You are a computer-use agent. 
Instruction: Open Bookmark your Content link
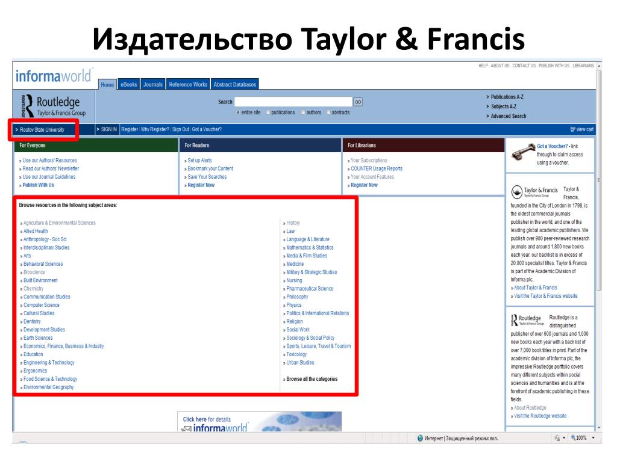[210, 168]
